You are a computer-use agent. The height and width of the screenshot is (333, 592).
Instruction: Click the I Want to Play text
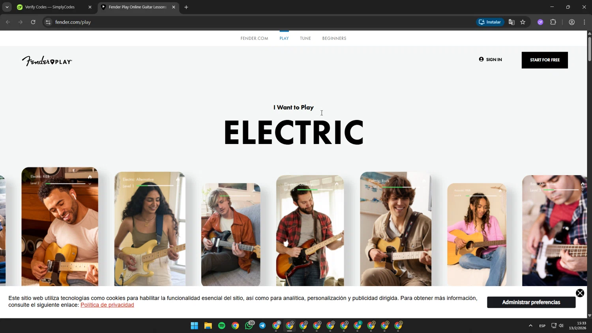(x=294, y=107)
